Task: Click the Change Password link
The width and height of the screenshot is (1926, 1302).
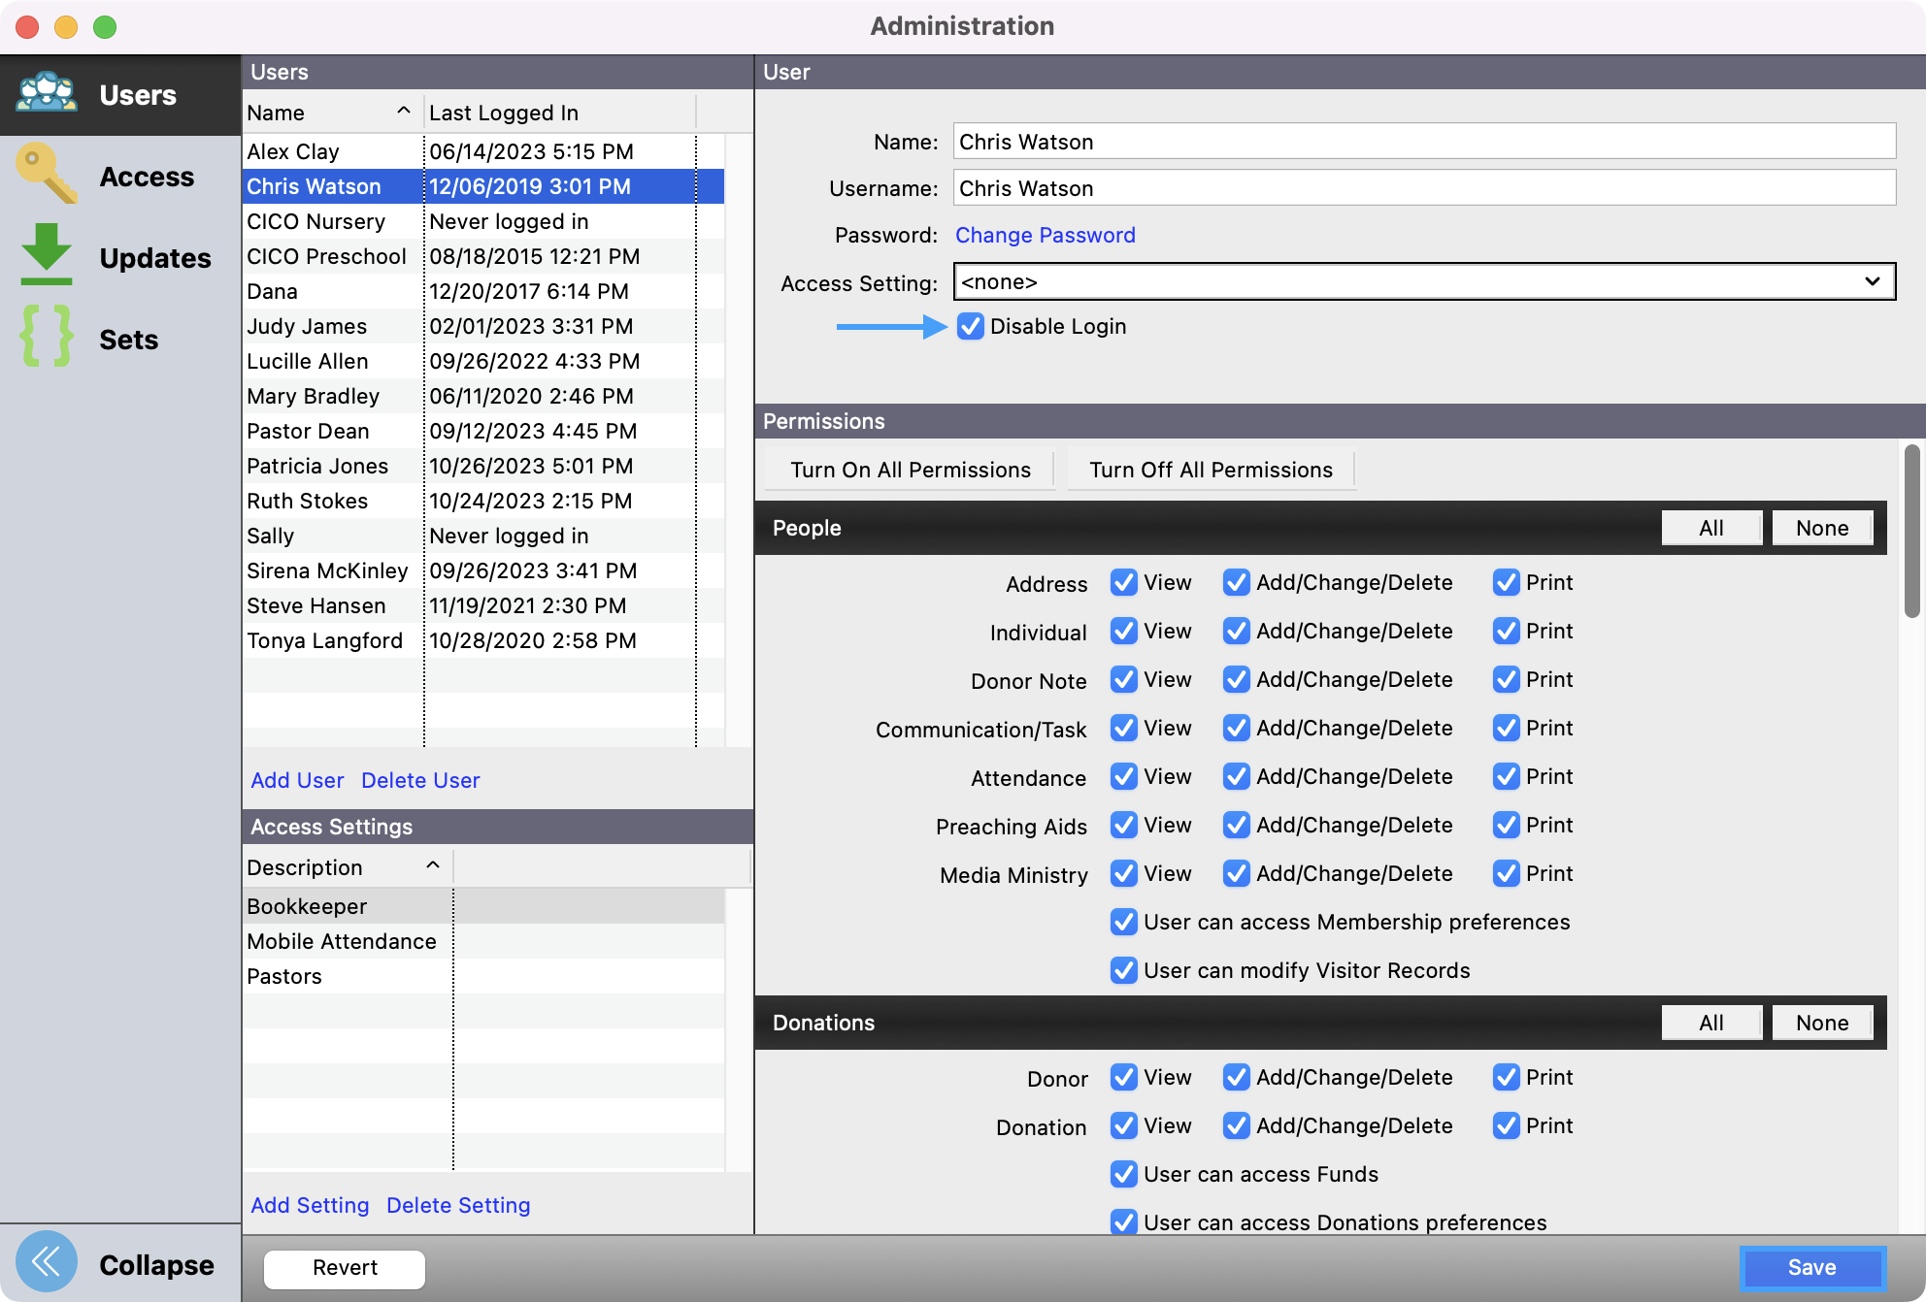Action: pyautogui.click(x=1045, y=235)
